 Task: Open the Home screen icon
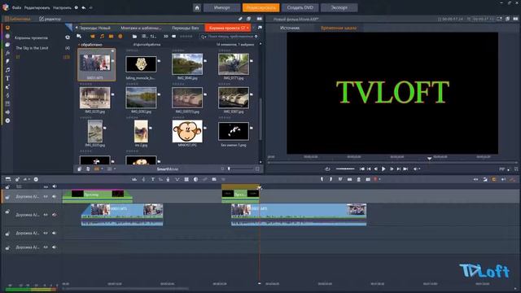coord(197,7)
